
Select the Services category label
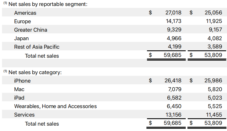(24, 115)
